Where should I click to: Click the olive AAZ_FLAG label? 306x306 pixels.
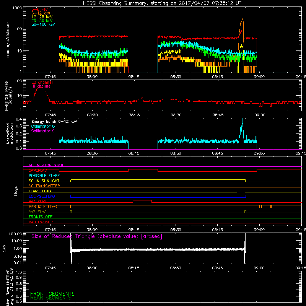click(37, 212)
